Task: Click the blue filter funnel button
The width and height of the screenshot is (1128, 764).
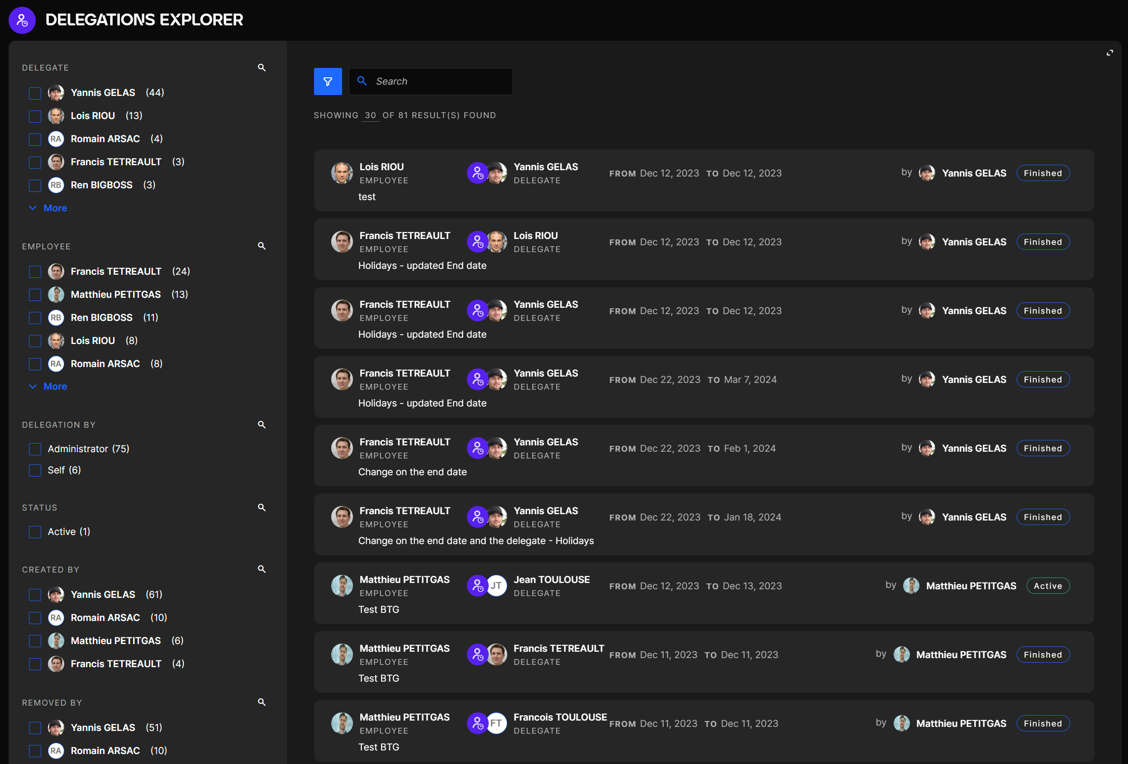Action: pos(328,81)
